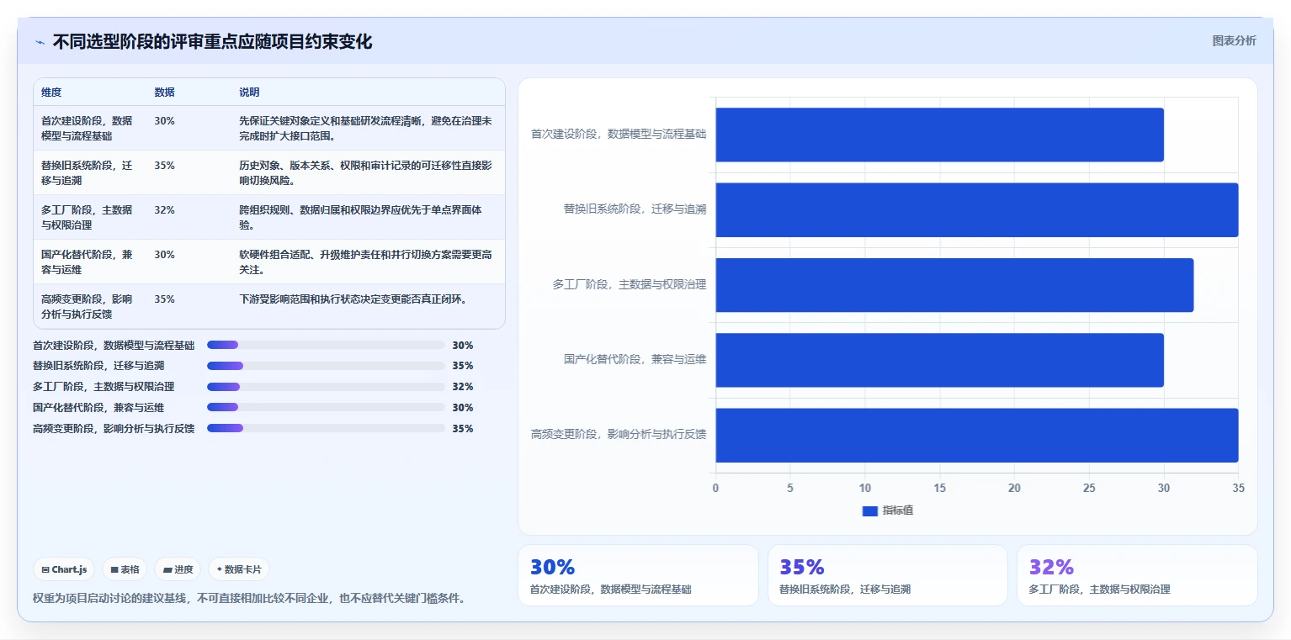The width and height of the screenshot is (1291, 640).
Task: Click the chart bar for 高频变更阶段
Action: [x=977, y=435]
